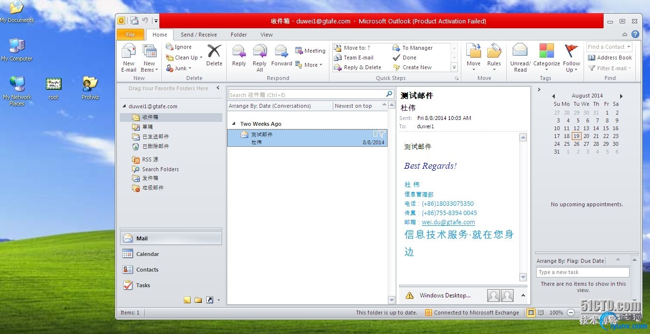This screenshot has height=334, width=650.
Task: Open Outlook Help question mark
Action: click(x=635, y=34)
